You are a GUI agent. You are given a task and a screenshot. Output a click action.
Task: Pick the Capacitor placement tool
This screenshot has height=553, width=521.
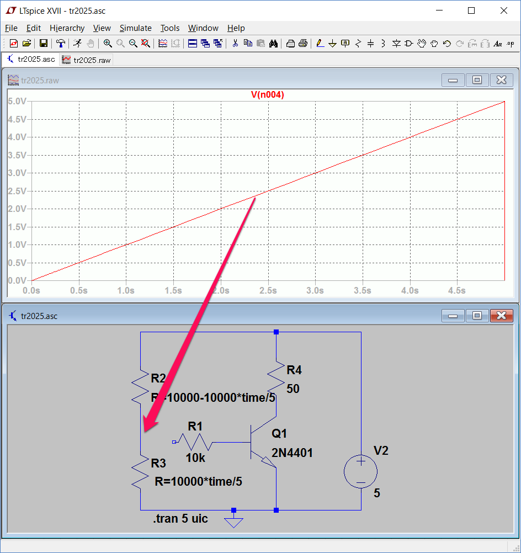tap(370, 43)
